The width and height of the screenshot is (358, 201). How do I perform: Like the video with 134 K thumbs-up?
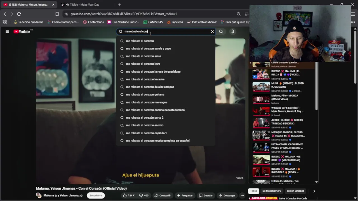[x=129, y=195]
